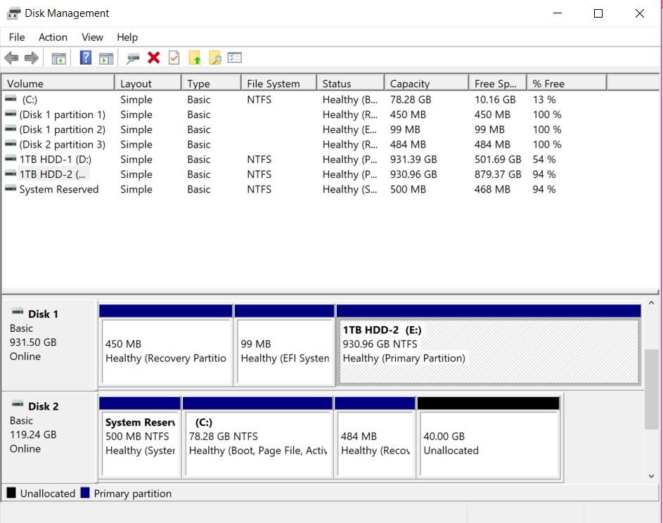Click the Disk 2 drive icon in graphical pane
Image resolution: width=663 pixels, height=523 pixels.
click(18, 404)
